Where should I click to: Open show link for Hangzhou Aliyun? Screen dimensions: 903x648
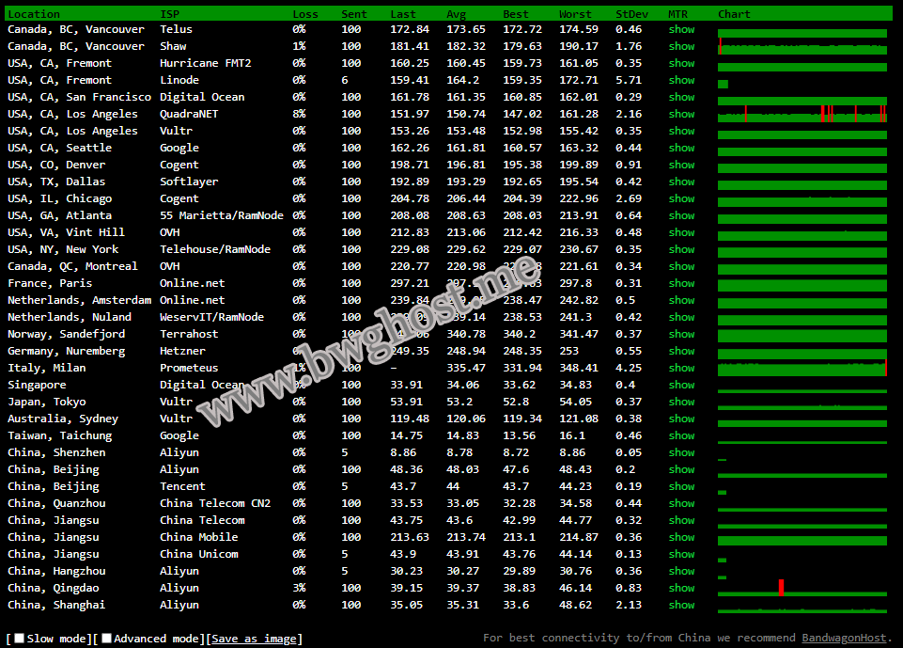point(681,571)
